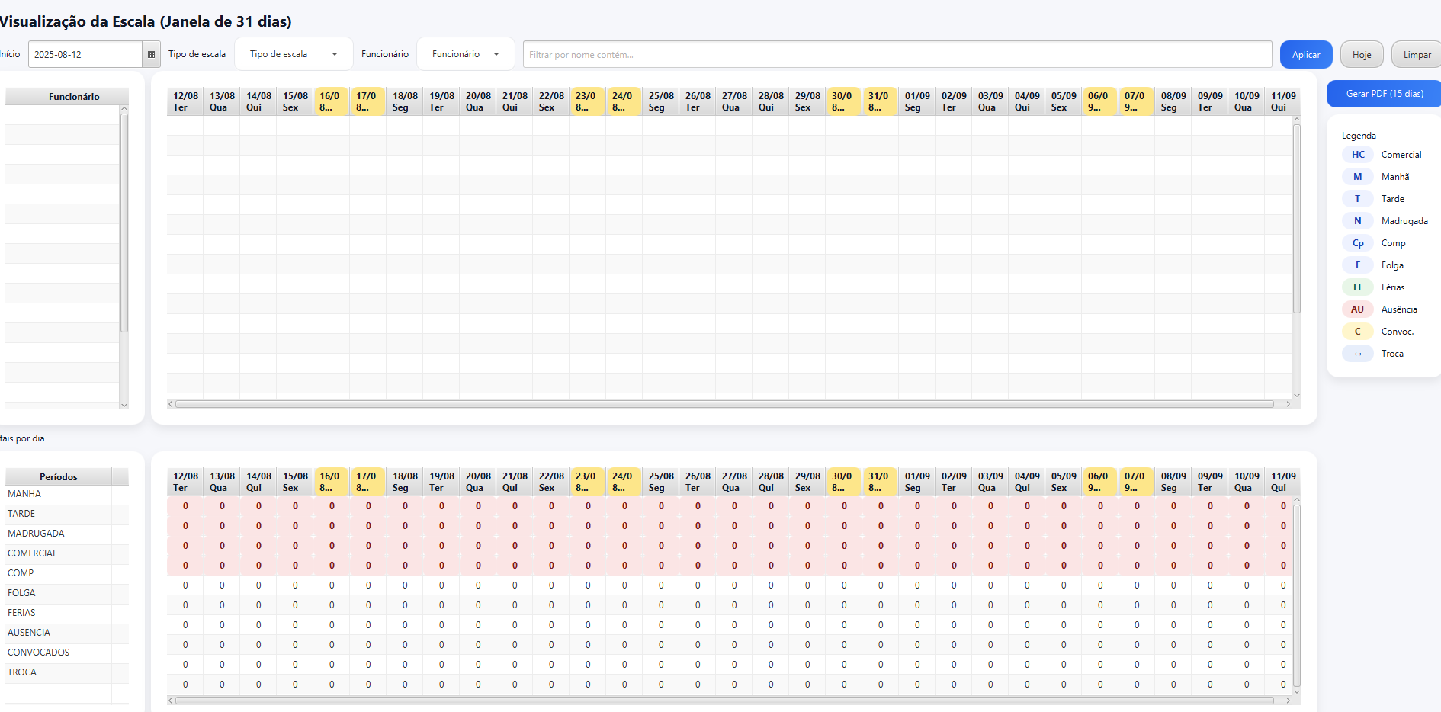Click the HC Comercial legend badge
The image size is (1441, 712).
click(x=1357, y=155)
